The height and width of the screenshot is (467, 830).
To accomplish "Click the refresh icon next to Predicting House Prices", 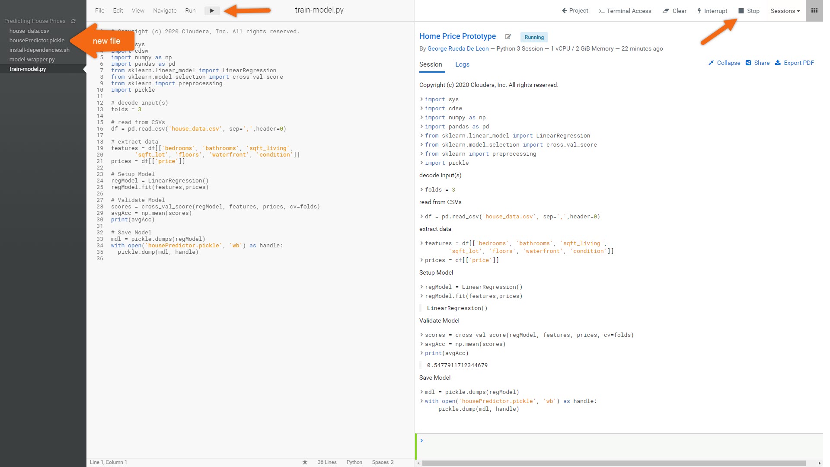I will [73, 21].
